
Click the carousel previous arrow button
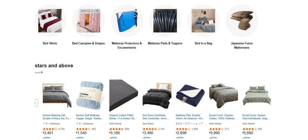tap(36, 103)
